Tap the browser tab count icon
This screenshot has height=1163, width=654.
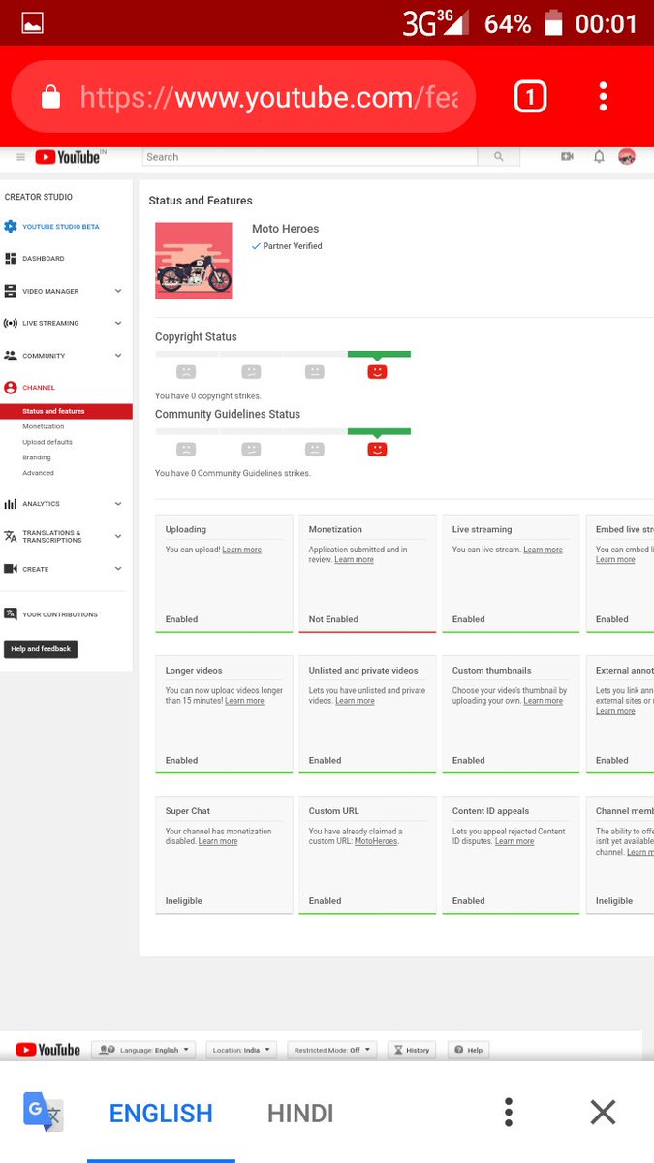pyautogui.click(x=530, y=97)
